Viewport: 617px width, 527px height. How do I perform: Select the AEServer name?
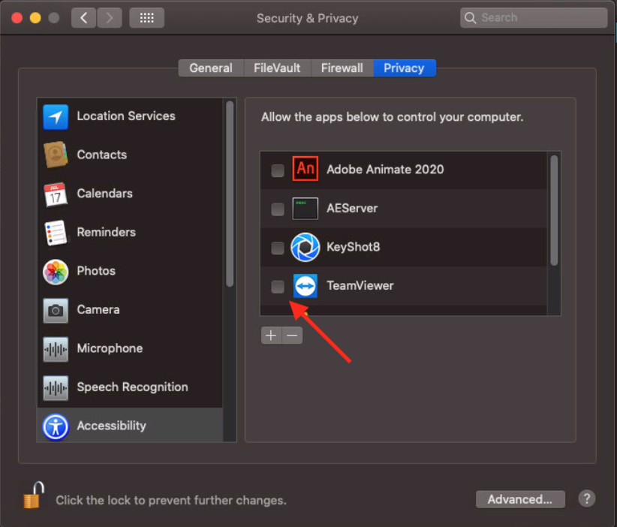(352, 208)
